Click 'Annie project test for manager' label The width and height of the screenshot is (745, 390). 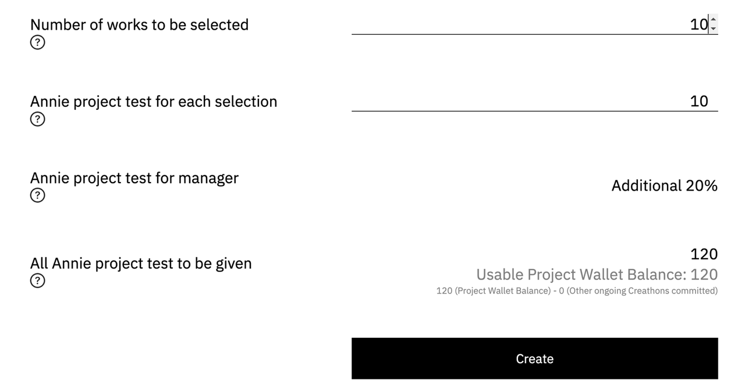click(x=134, y=177)
